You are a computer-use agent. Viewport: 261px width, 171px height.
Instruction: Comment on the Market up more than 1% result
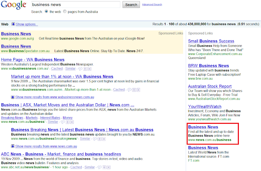coord(129,90)
